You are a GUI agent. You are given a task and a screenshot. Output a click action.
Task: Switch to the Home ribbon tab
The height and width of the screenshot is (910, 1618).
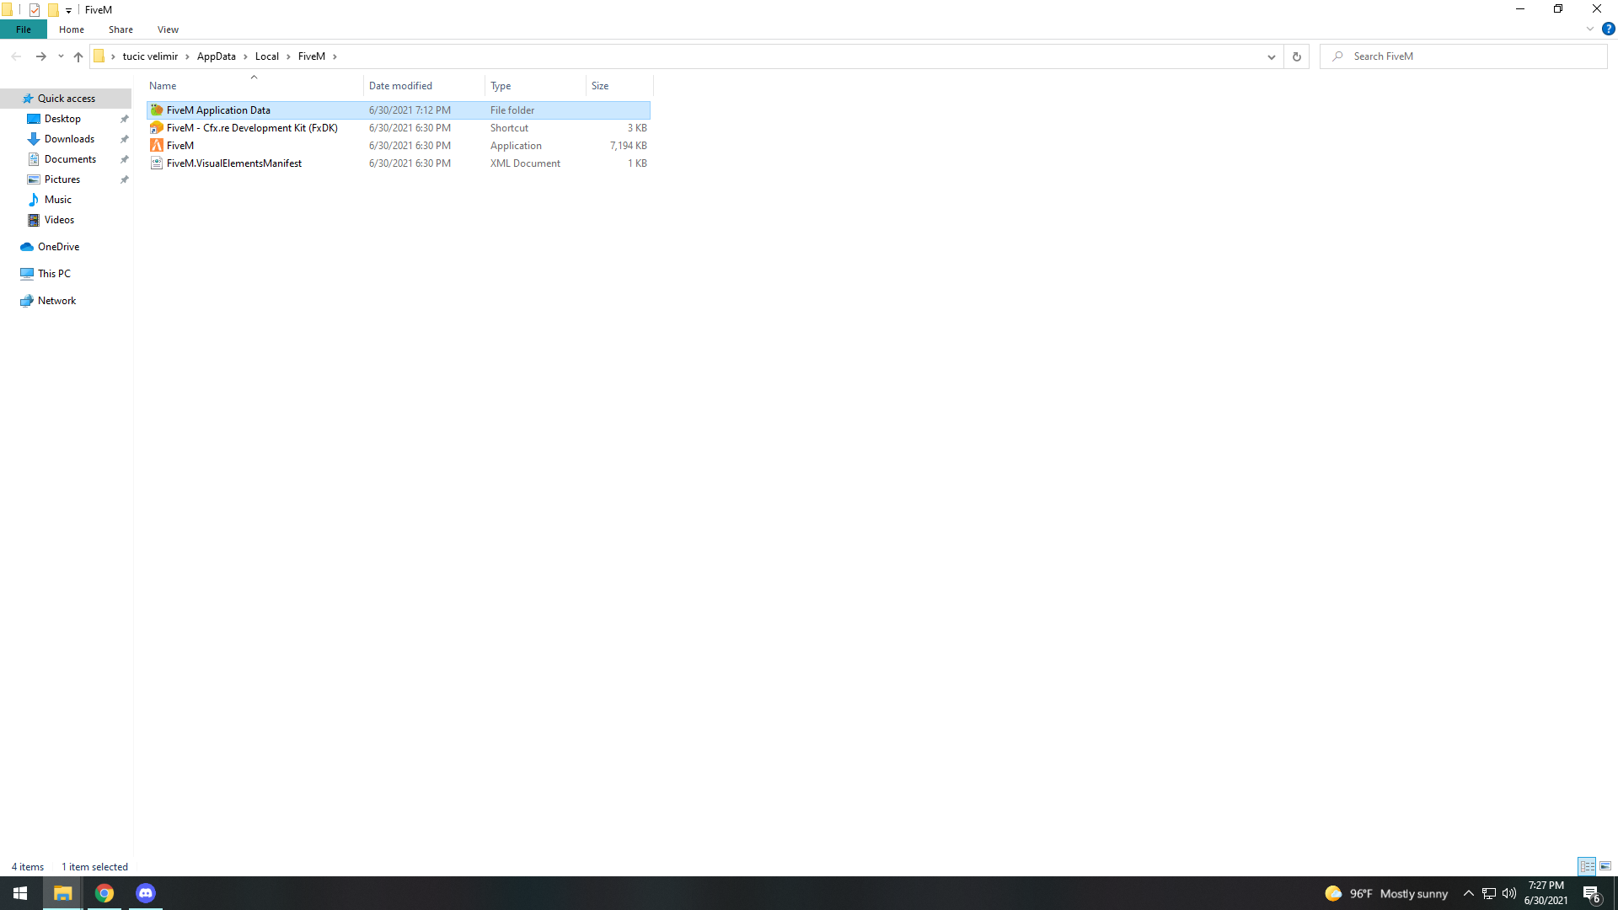tap(72, 29)
